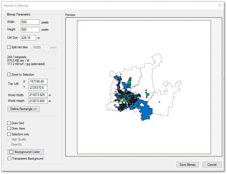
Task: Click the Cell Size input field
Action: (28, 38)
